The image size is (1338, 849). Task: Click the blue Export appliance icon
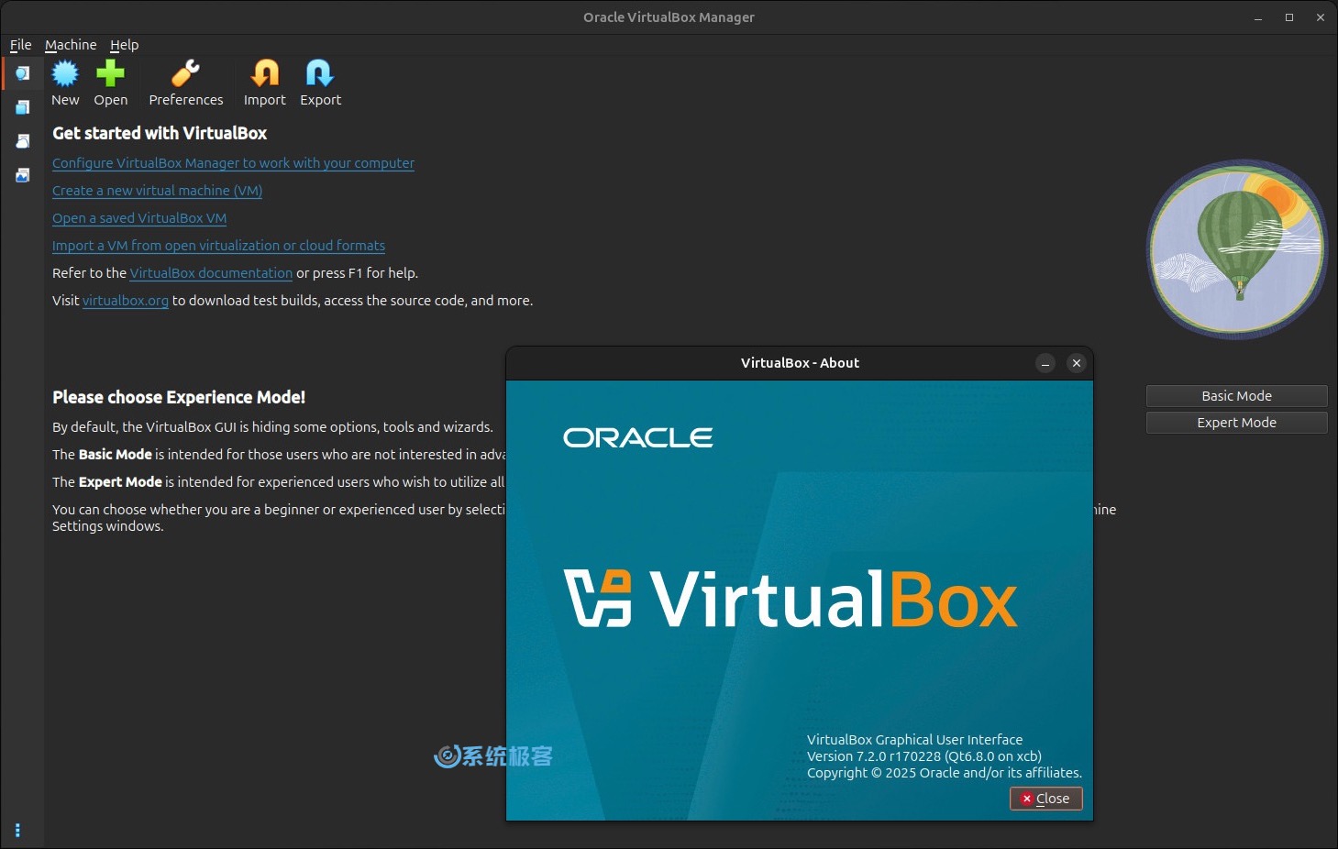(320, 73)
